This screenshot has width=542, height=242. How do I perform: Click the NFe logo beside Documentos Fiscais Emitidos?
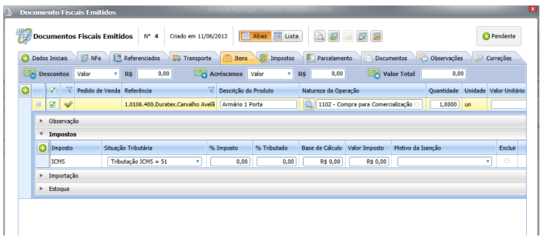[x=24, y=36]
